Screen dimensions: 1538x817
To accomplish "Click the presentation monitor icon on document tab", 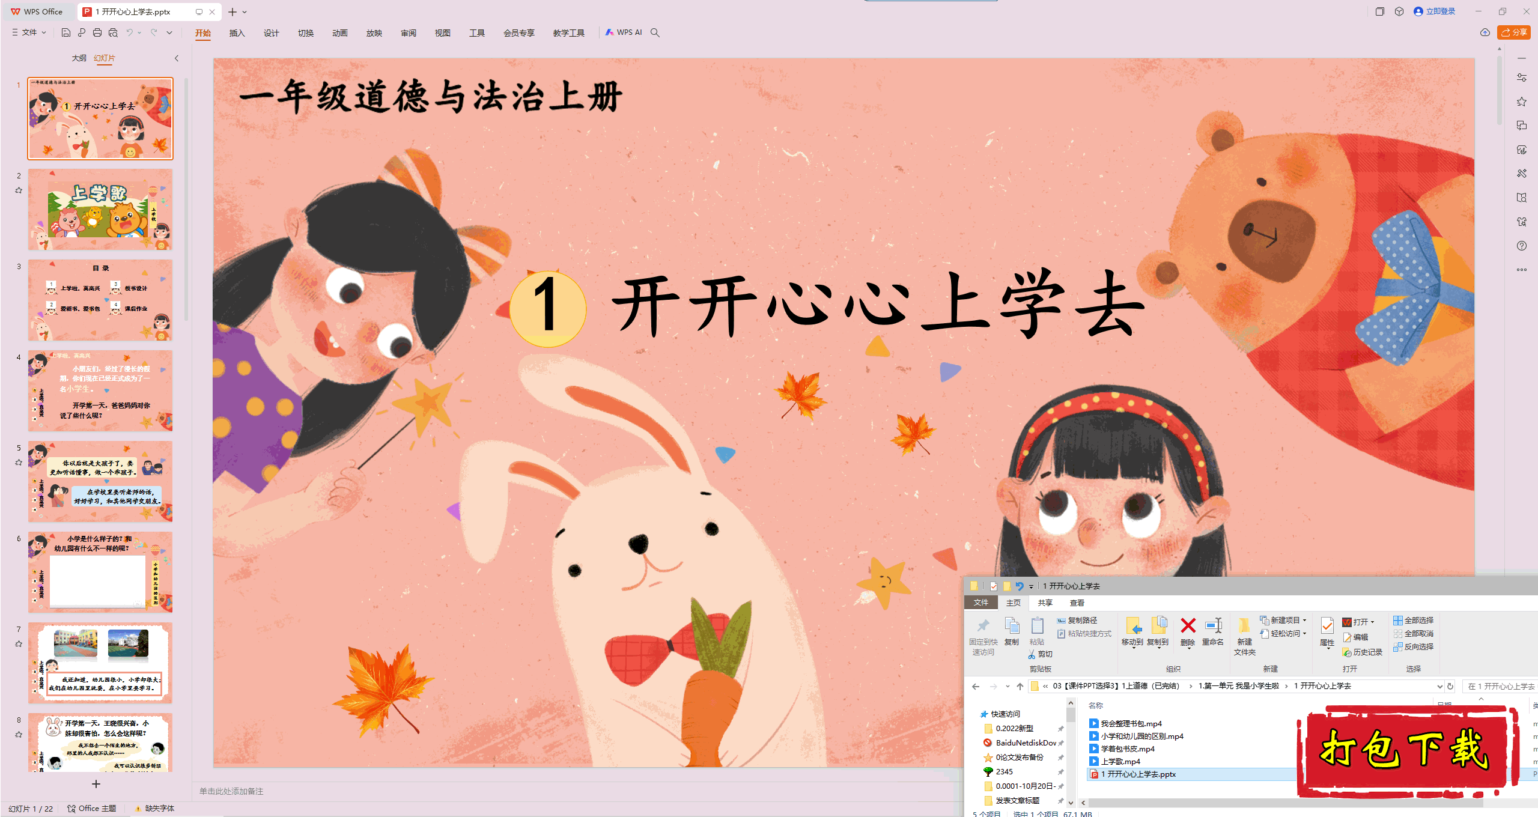I will coord(199,11).
